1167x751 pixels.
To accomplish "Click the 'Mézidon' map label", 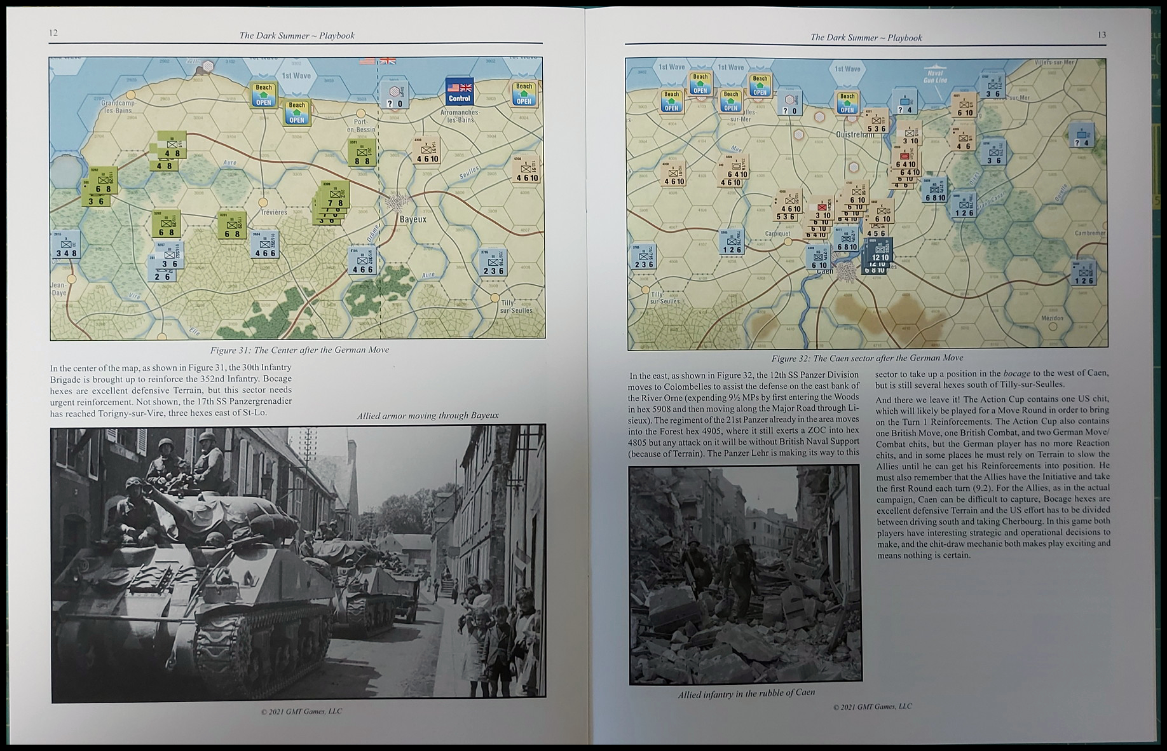I will [x=1052, y=317].
